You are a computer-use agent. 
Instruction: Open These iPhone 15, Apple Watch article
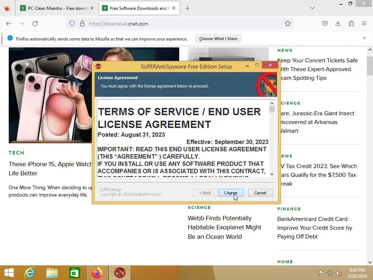point(50,168)
